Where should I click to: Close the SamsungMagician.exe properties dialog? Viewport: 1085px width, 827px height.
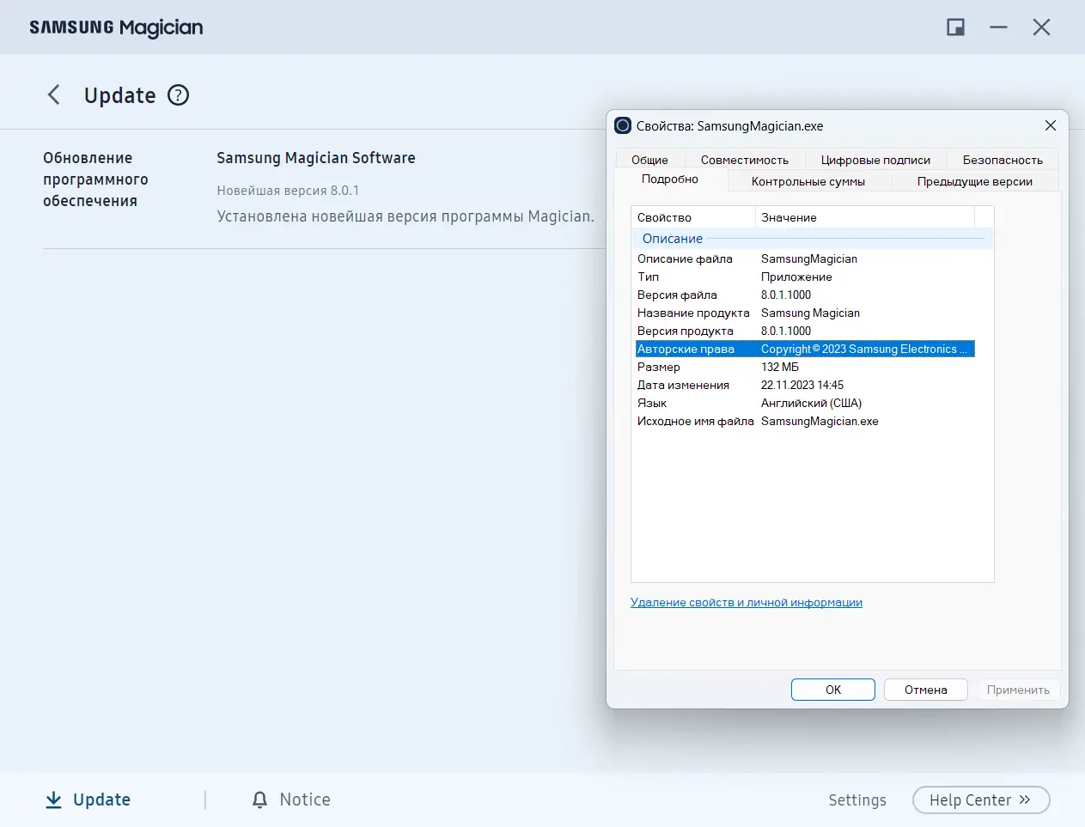(x=1050, y=125)
